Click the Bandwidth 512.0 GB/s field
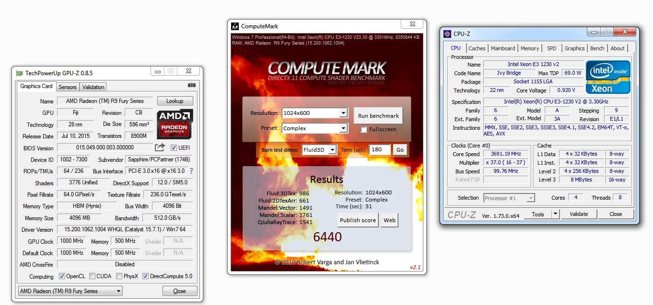The image size is (653, 305). point(167,218)
